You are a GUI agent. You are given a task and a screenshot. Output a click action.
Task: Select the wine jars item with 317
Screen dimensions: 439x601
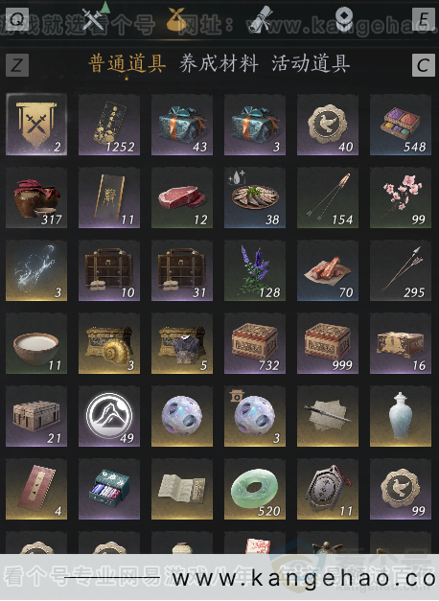tap(36, 197)
